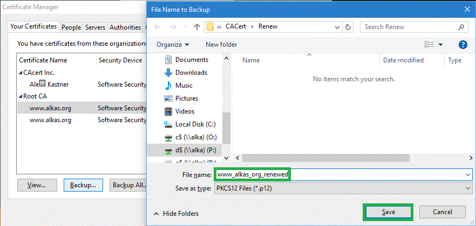Open Local Disk (C:) drive
The image size is (476, 226).
tap(195, 124)
